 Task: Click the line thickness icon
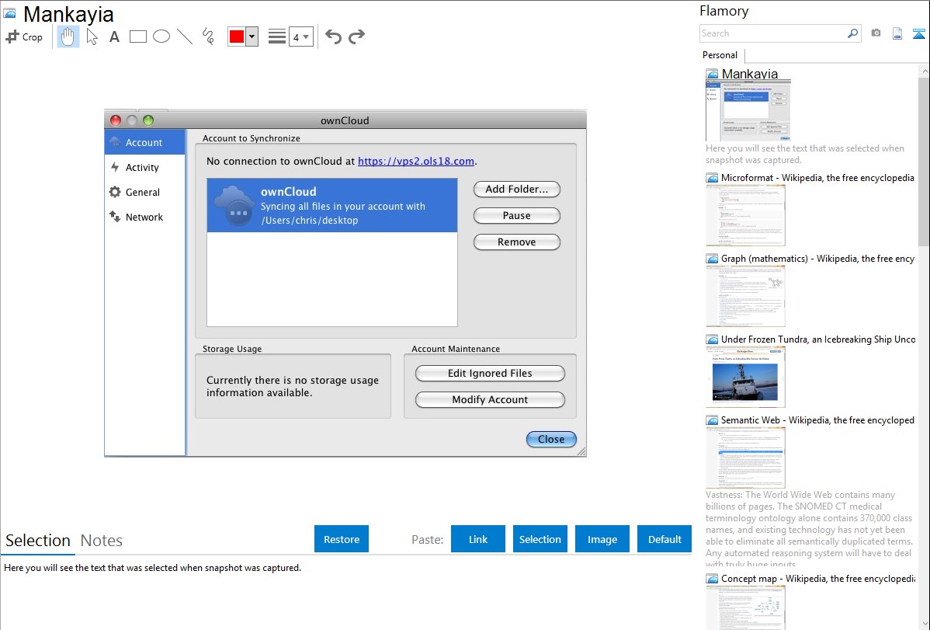pyautogui.click(x=277, y=37)
